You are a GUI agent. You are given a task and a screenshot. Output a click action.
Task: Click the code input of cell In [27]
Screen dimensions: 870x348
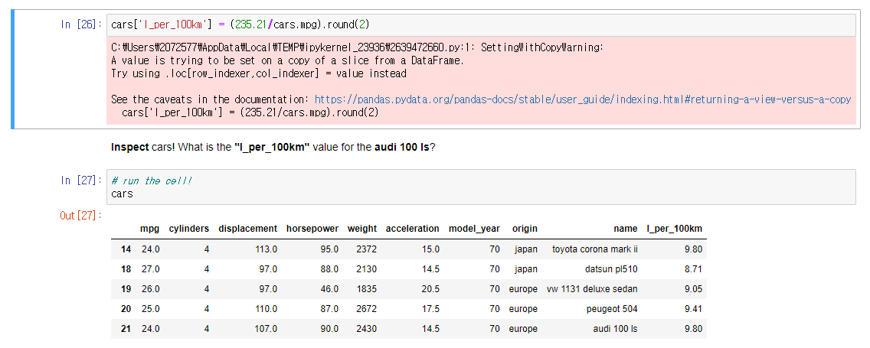click(x=481, y=187)
